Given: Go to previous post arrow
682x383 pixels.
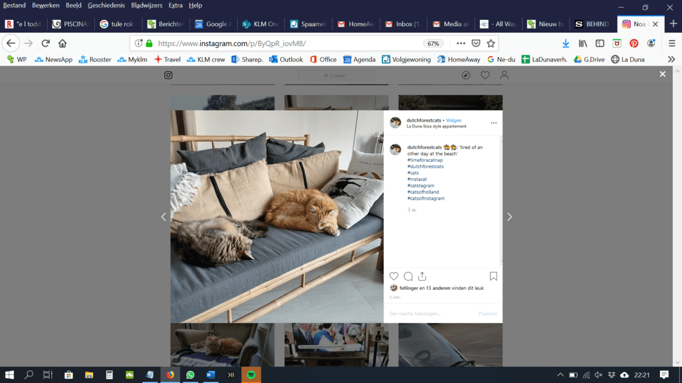Looking at the screenshot, I should (163, 217).
